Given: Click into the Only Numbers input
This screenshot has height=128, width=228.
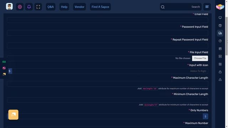Looking at the screenshot, I should [x=105, y=116].
